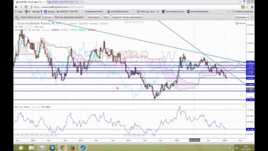This screenshot has height=151, width=268.
Task: Toggle visibility of the vol (20) indicator
Action: pos(25,27)
